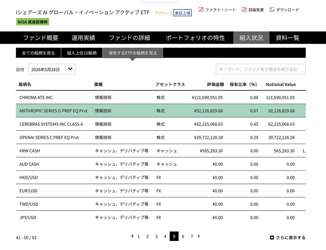Select AUD CASH row name
This screenshot has width=326, height=250.
point(29,164)
